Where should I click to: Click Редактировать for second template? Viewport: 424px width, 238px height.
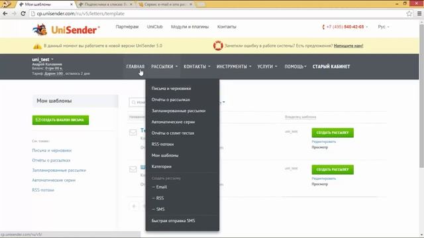pos(324,178)
